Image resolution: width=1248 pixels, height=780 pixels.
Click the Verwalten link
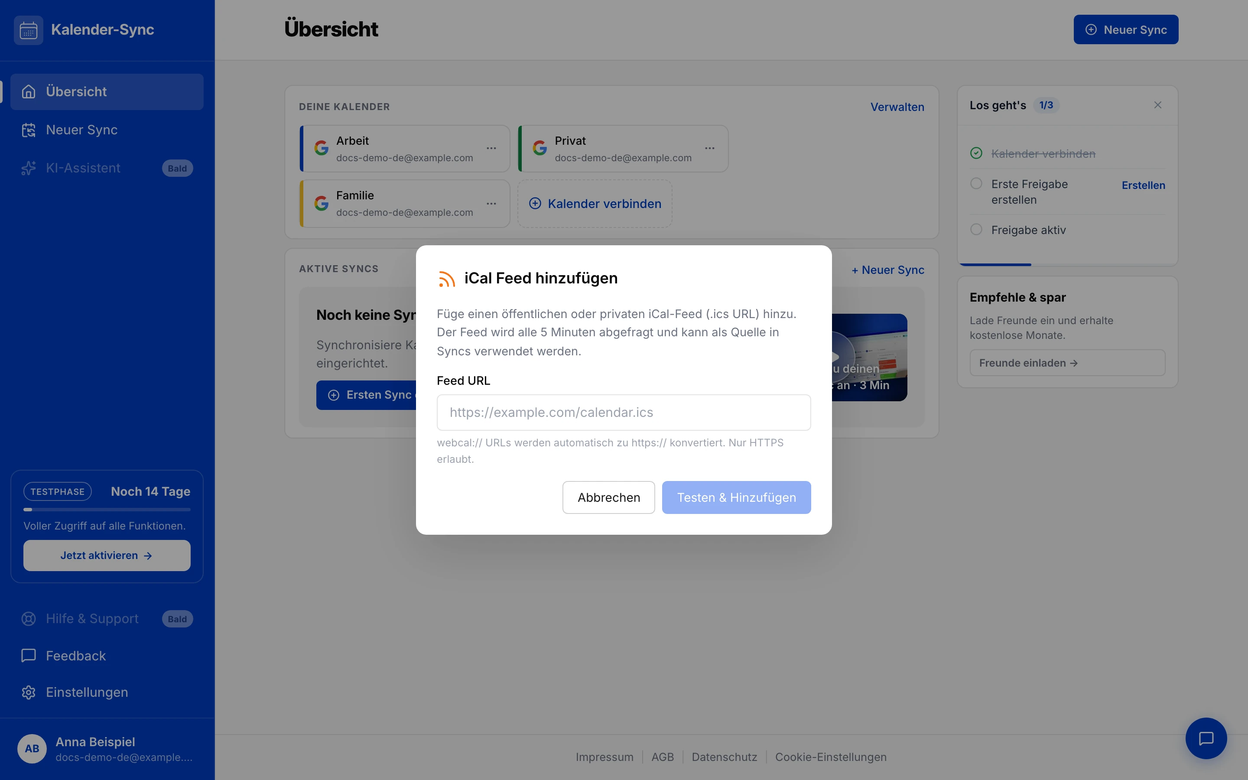(x=897, y=107)
